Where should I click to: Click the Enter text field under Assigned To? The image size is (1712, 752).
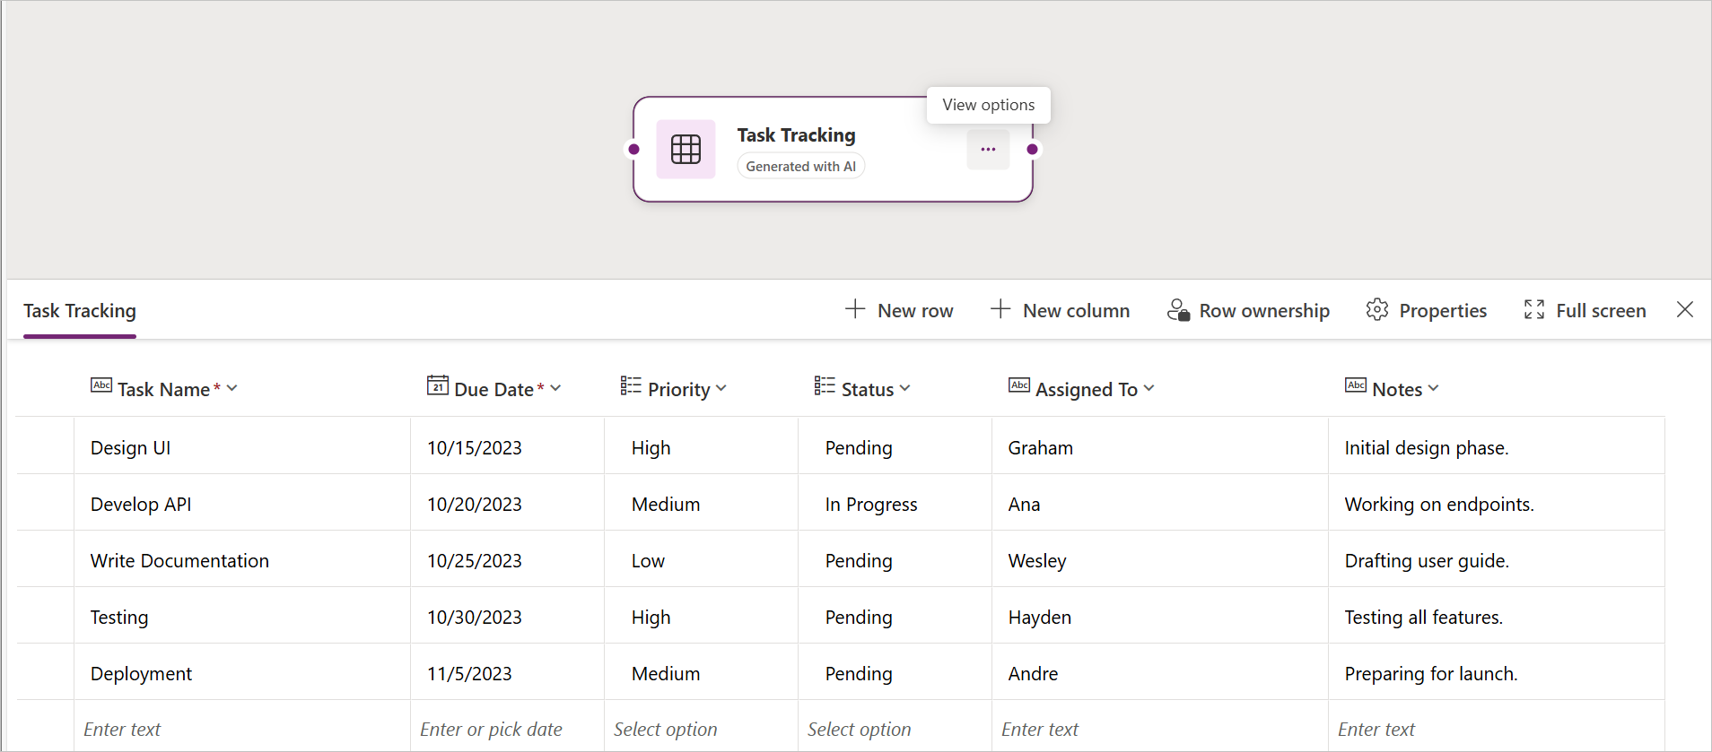pos(1160,729)
